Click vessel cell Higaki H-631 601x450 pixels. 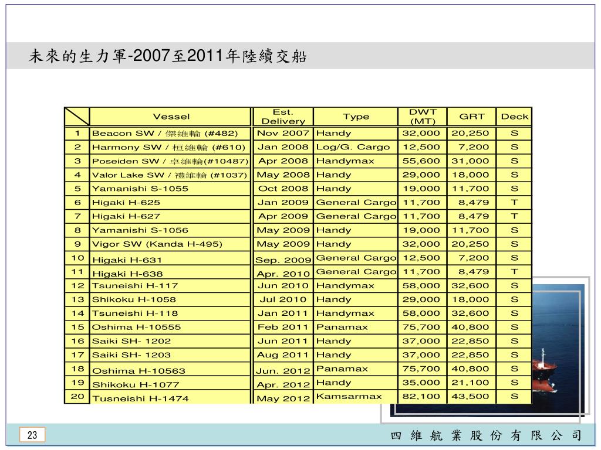point(170,258)
